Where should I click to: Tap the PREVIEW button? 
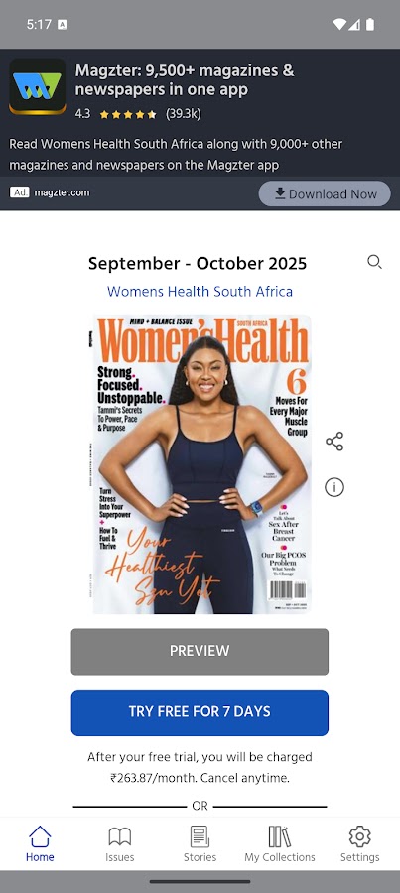(x=200, y=652)
